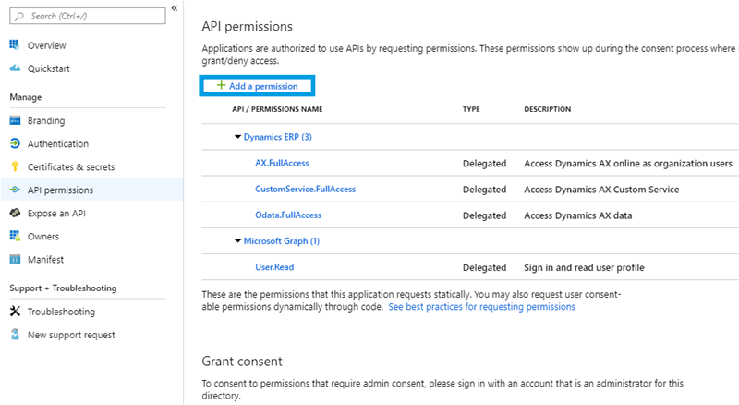Click the Manifest icon
739x405 pixels.
click(x=15, y=260)
